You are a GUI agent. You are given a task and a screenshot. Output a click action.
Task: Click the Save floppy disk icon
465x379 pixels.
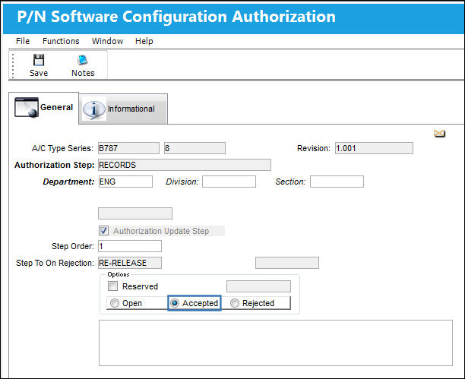[x=39, y=60]
